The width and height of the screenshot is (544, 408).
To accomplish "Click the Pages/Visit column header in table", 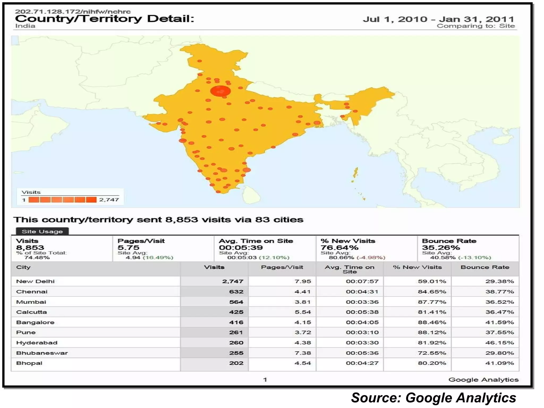I will [x=282, y=267].
